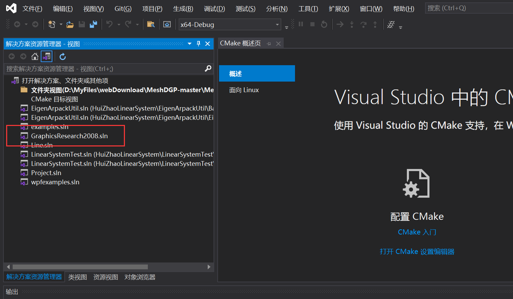Open the CMake 入门 link
Viewport: 513px width, 299px height.
[x=417, y=232]
